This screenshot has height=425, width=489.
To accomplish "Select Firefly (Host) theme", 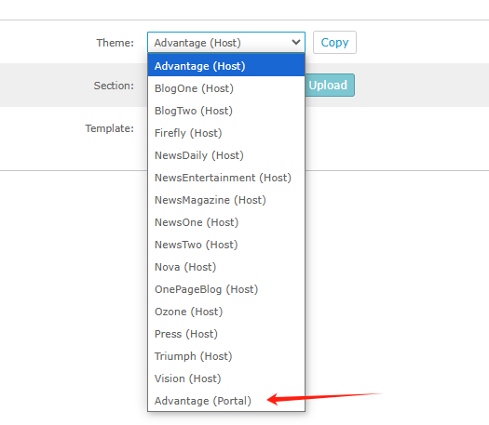I will click(226, 133).
